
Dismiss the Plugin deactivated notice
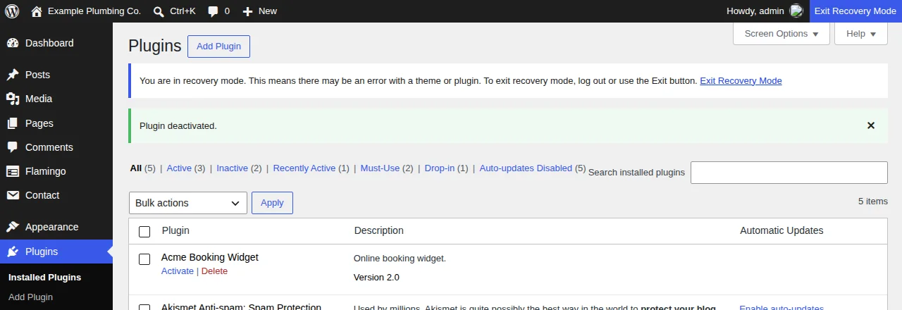[x=871, y=125]
